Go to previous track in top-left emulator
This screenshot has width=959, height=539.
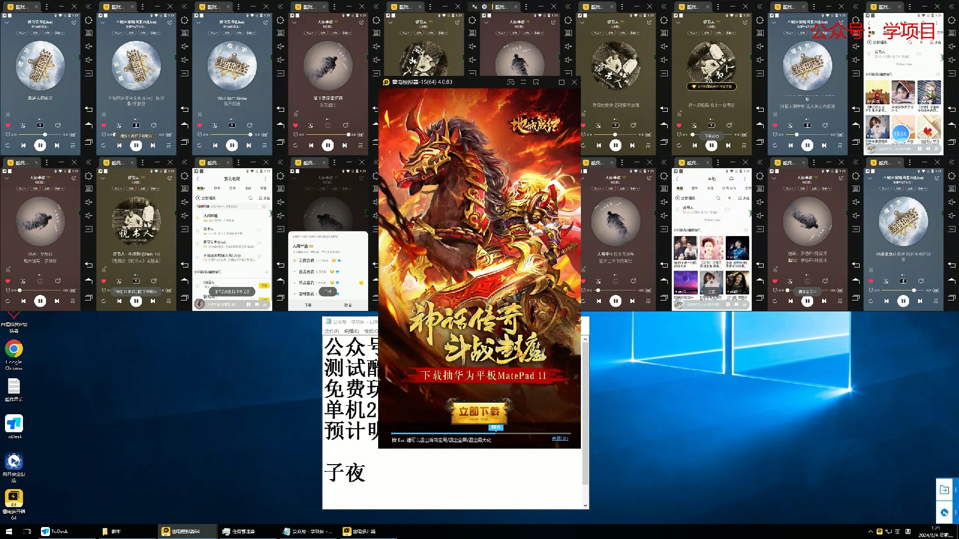point(23,145)
